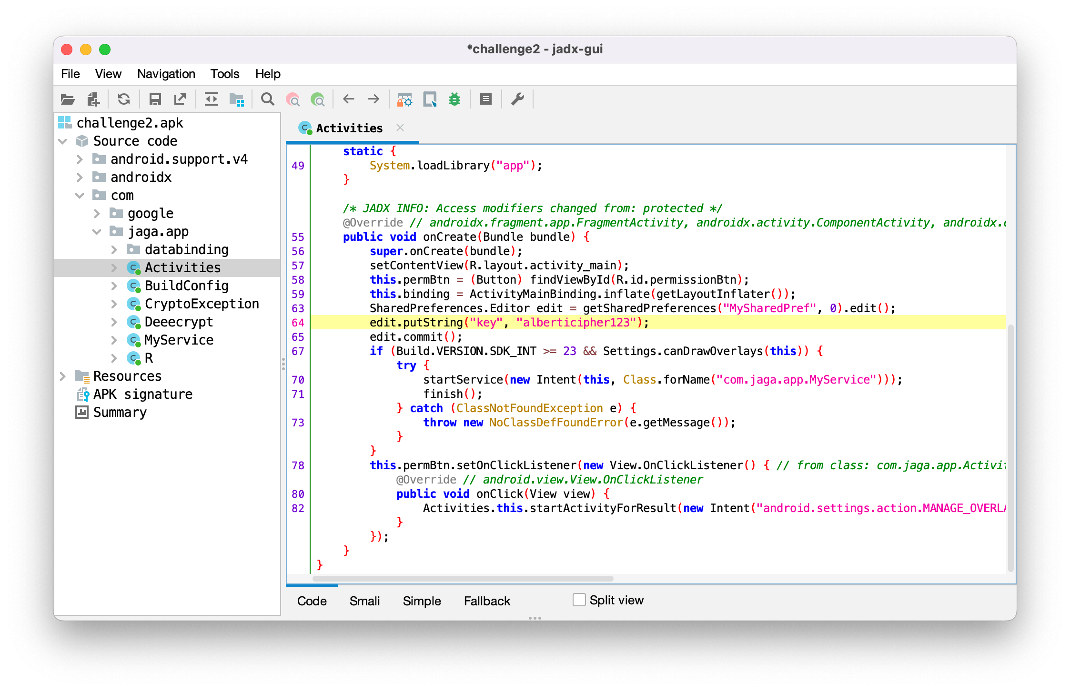Open the log viewer icon
The width and height of the screenshot is (1070, 691).
click(485, 99)
